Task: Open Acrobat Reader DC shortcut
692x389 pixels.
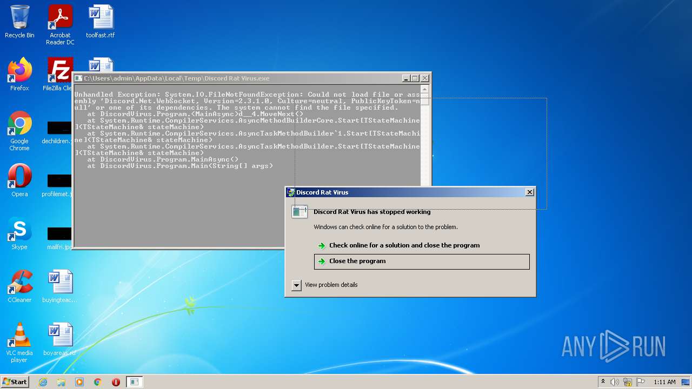Action: (60, 25)
